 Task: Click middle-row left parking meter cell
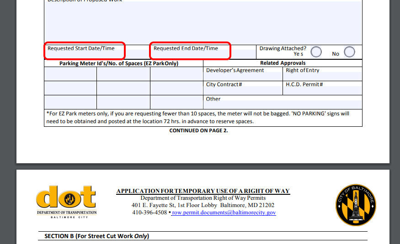coord(70,88)
